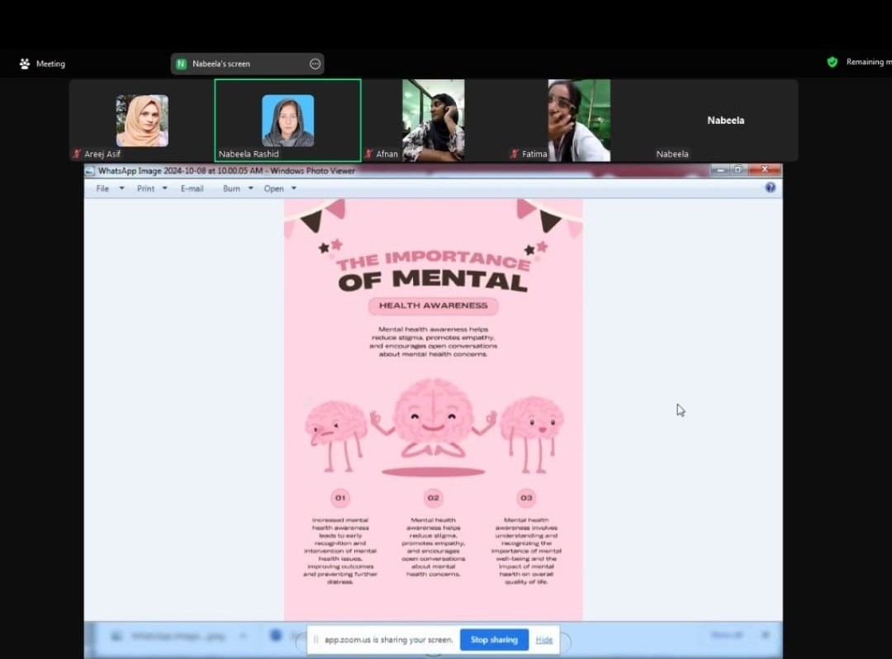Open Photo Viewer help icon
Viewport: 892px width, 659px height.
pos(771,187)
